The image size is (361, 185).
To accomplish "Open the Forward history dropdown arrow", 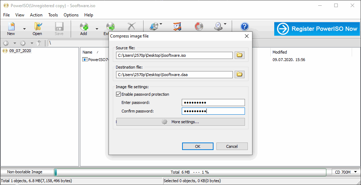I will tap(32, 43).
